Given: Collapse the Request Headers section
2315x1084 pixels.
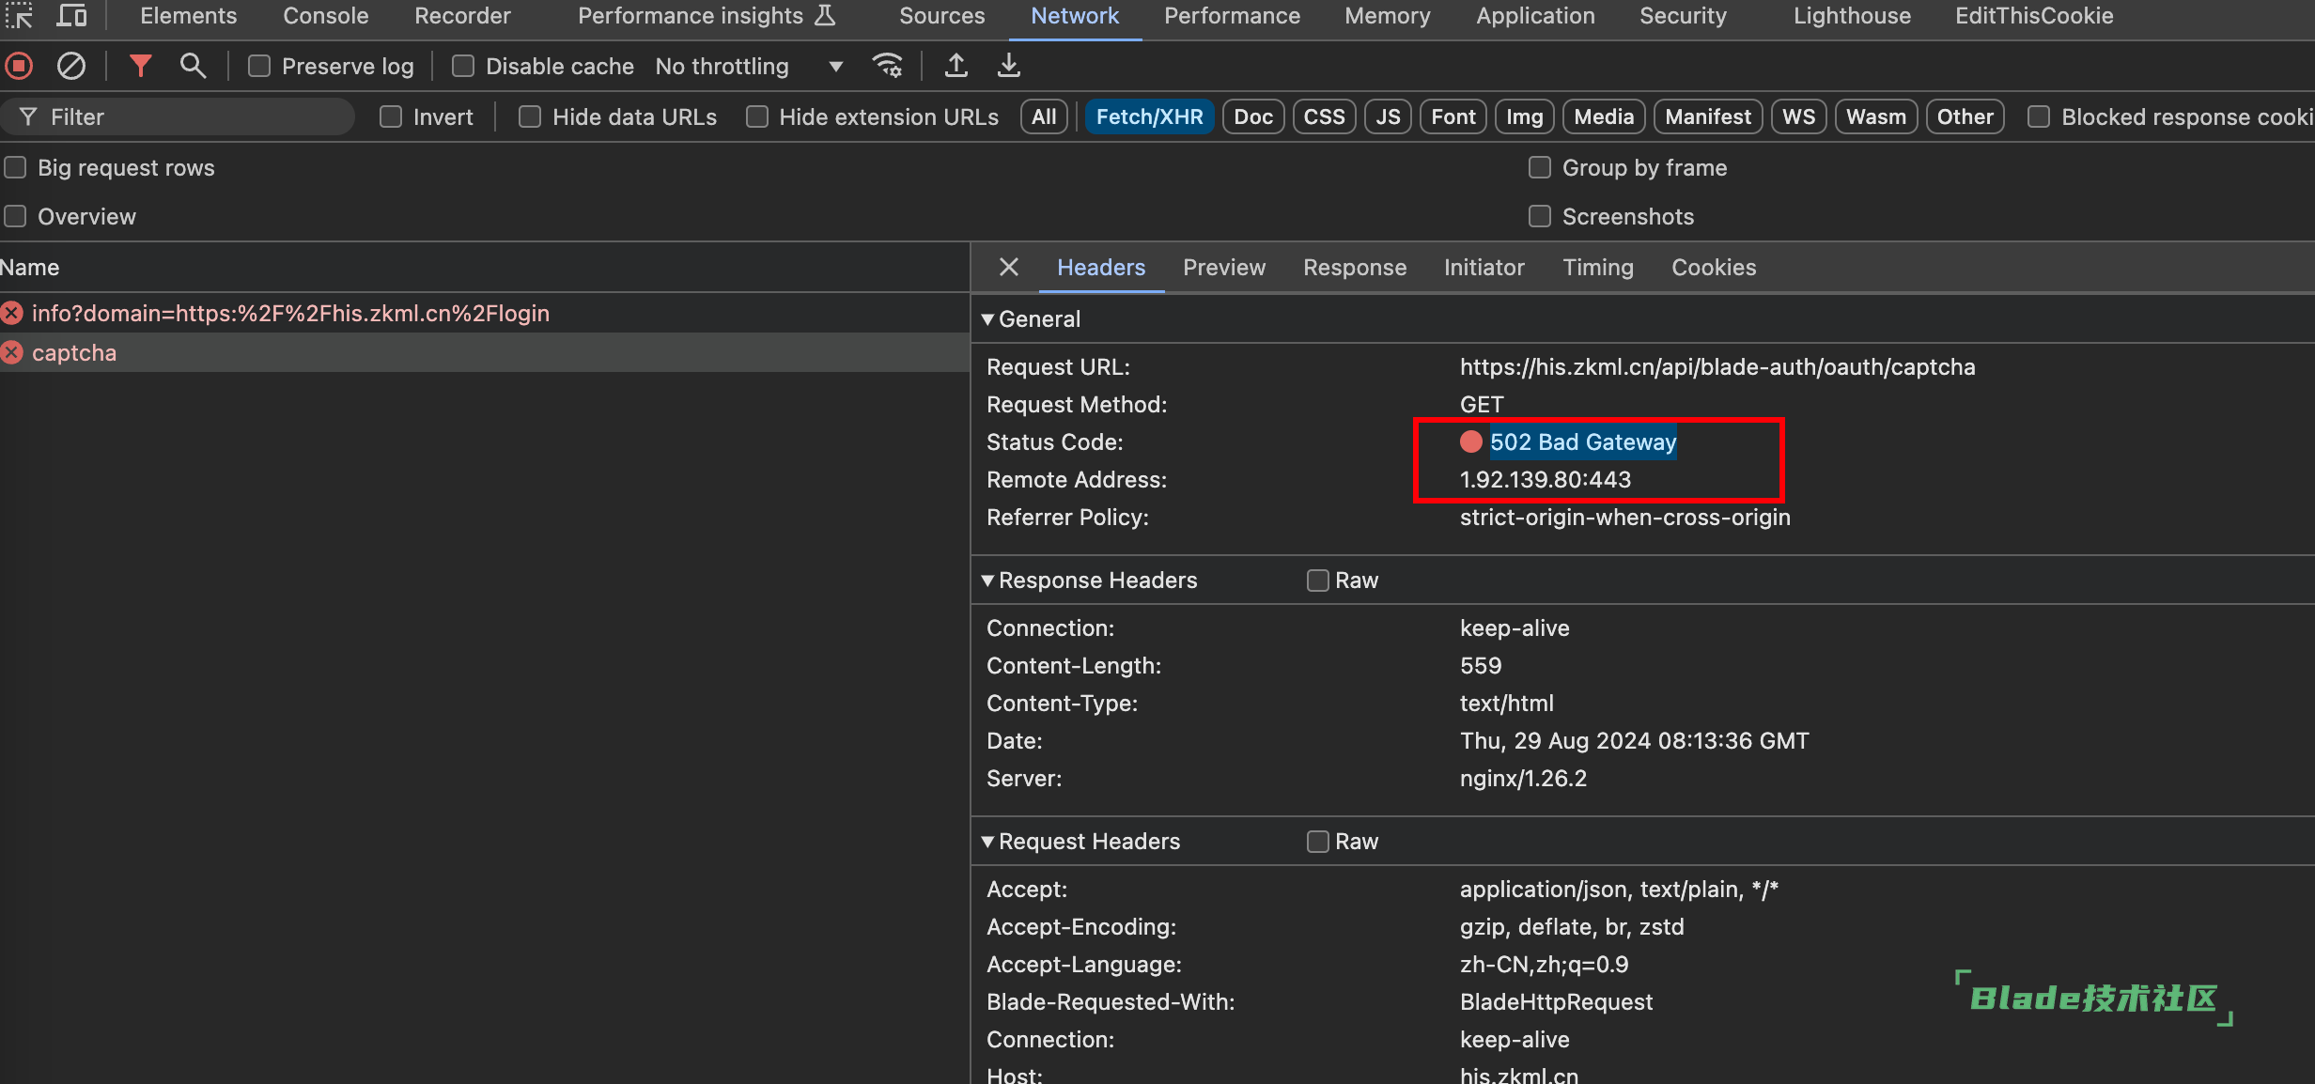Looking at the screenshot, I should (x=987, y=842).
